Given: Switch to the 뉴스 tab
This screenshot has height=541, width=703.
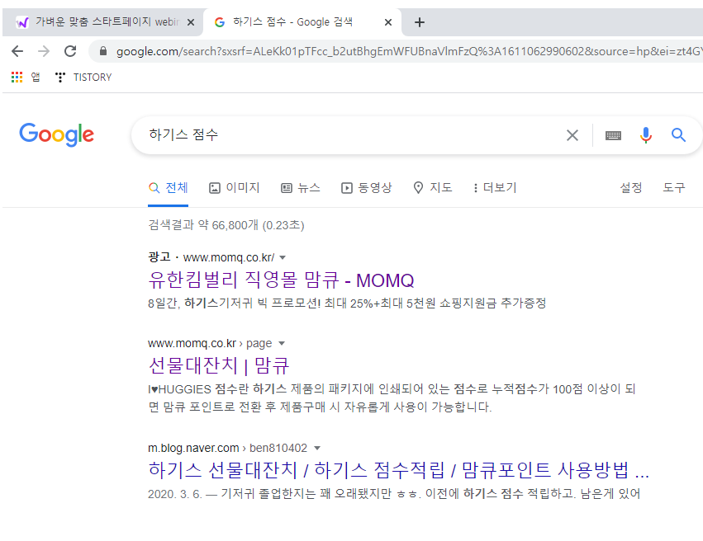Looking at the screenshot, I should [301, 187].
